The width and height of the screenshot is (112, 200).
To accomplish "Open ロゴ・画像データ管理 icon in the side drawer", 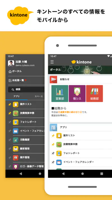I will coord(16,167).
